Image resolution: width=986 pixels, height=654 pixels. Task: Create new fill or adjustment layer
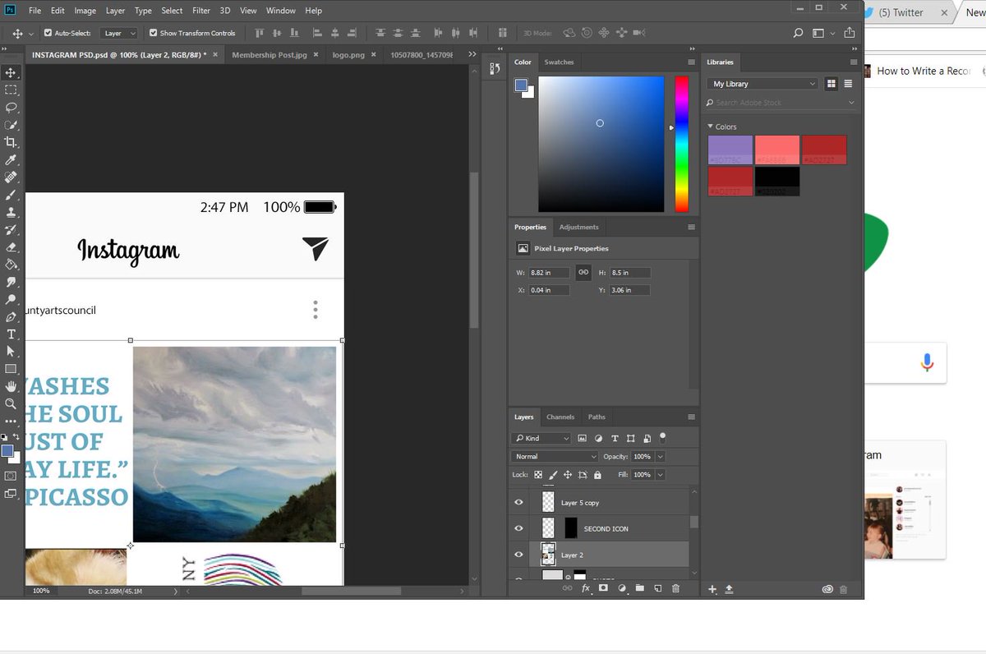[621, 588]
